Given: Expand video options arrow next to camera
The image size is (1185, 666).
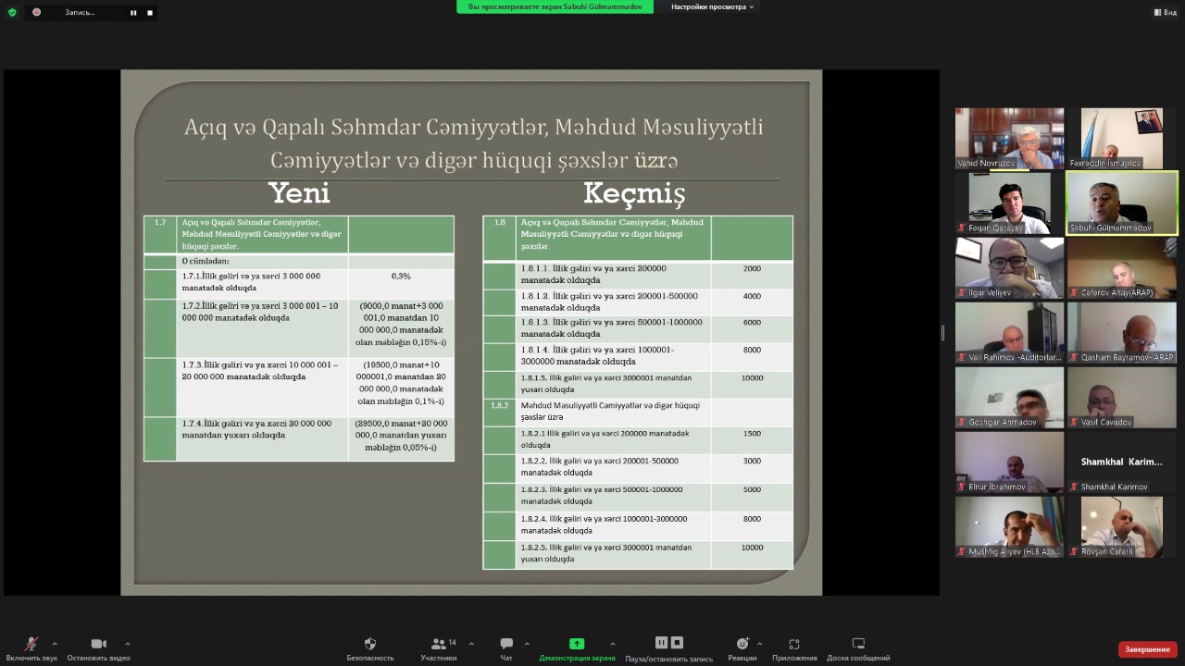Looking at the screenshot, I should pyautogui.click(x=127, y=644).
